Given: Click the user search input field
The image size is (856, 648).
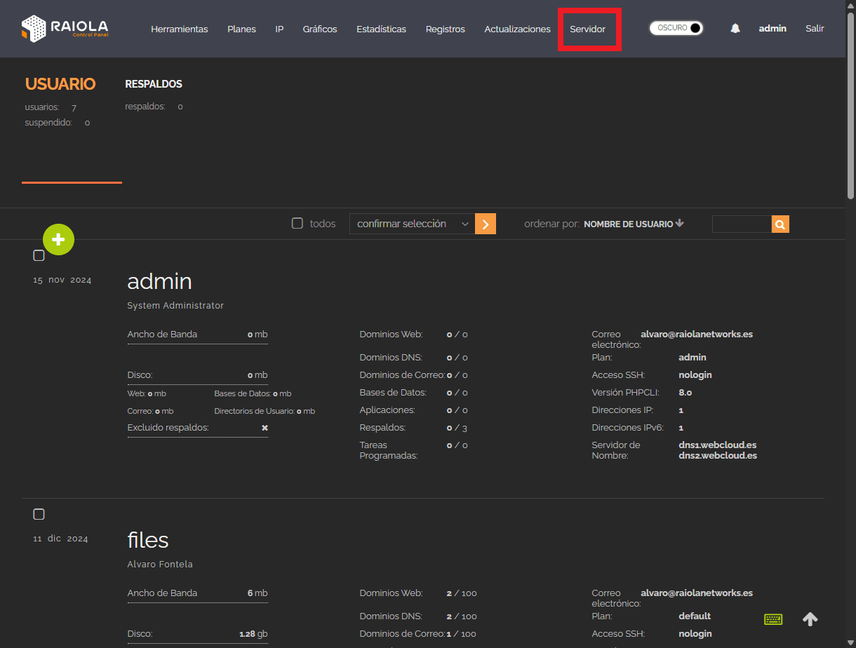Looking at the screenshot, I should 742,224.
